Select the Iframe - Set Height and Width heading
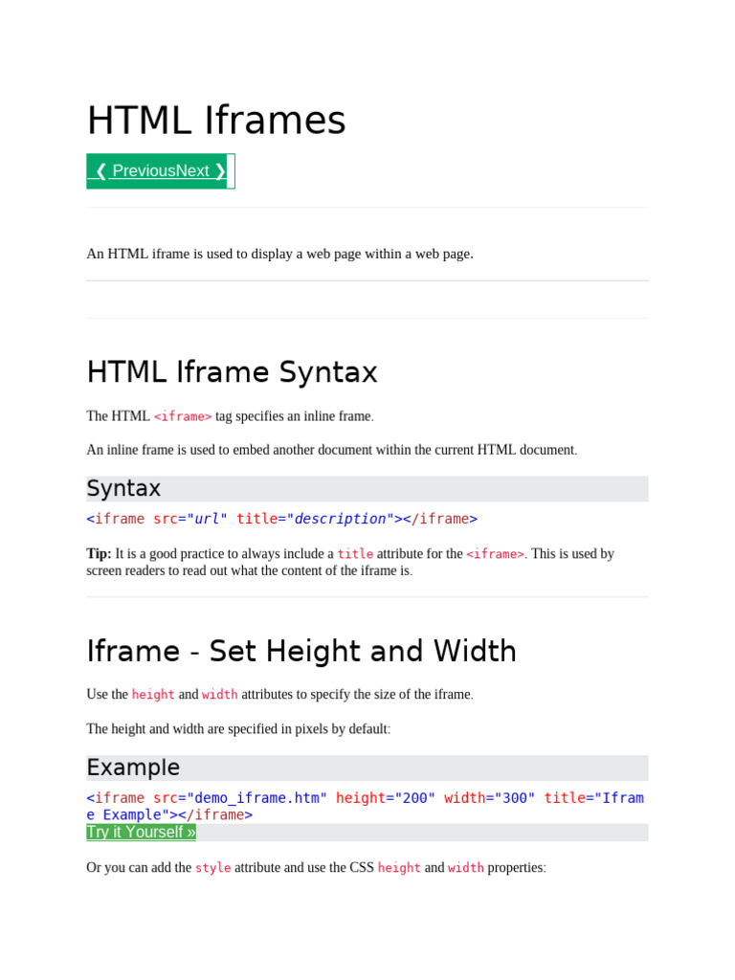Viewport: 735px width, 980px height. click(301, 651)
